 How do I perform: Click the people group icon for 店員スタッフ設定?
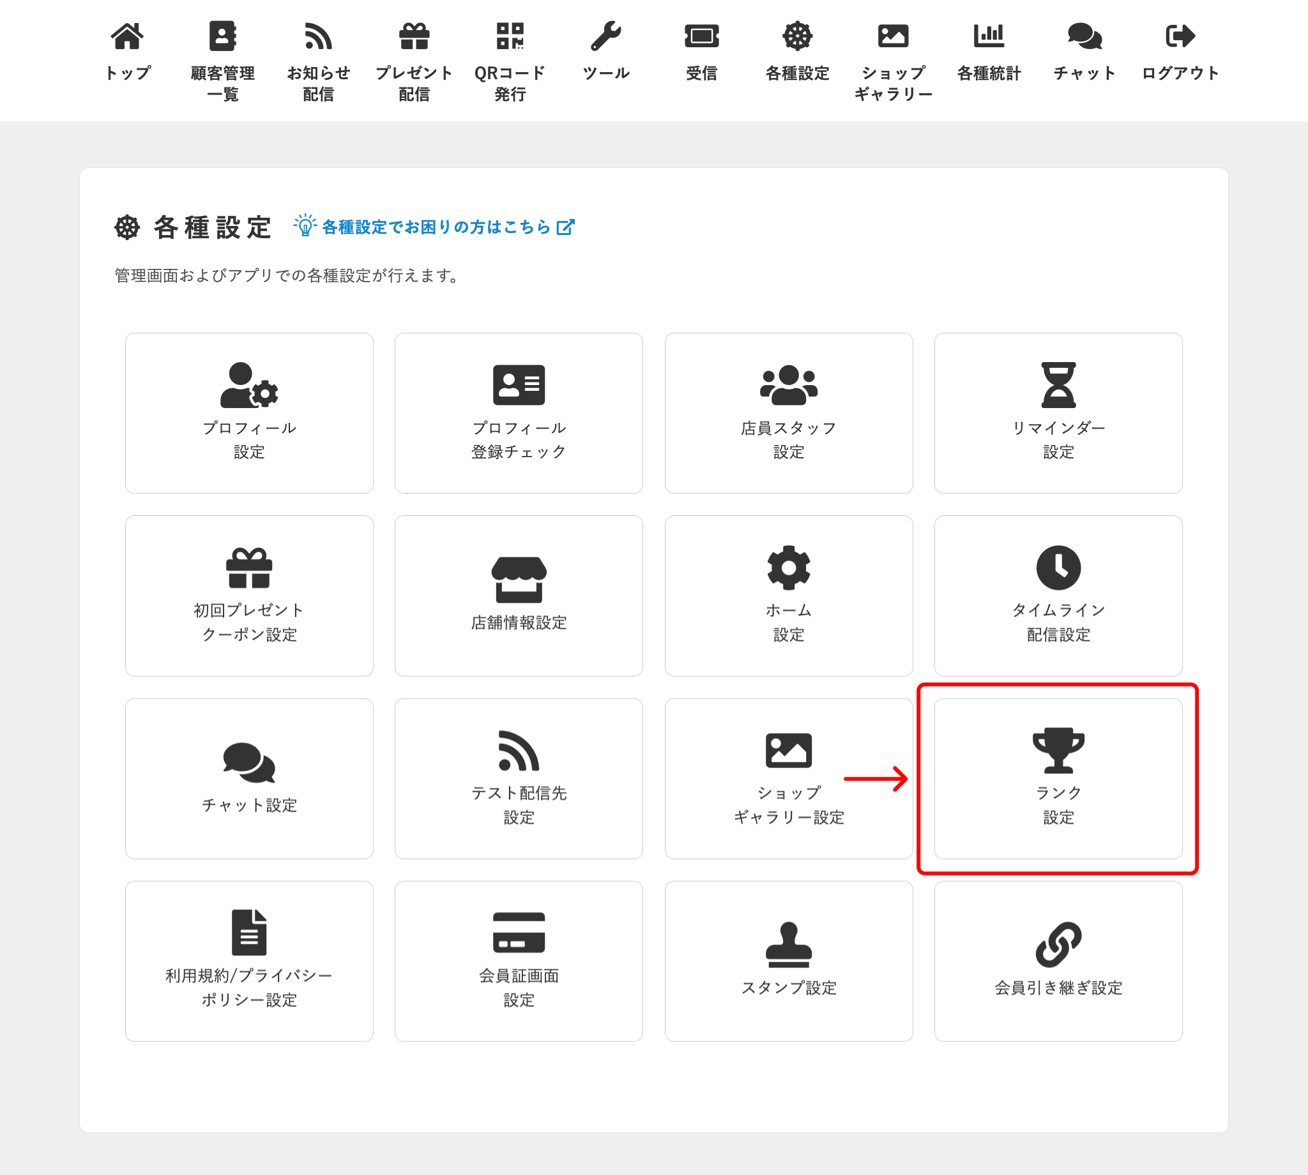click(788, 385)
